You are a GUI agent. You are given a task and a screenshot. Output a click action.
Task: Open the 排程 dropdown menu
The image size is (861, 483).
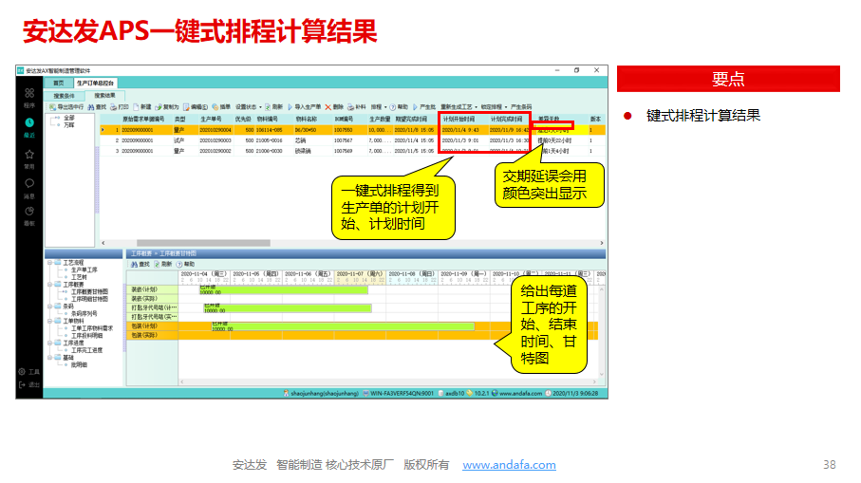(379, 107)
